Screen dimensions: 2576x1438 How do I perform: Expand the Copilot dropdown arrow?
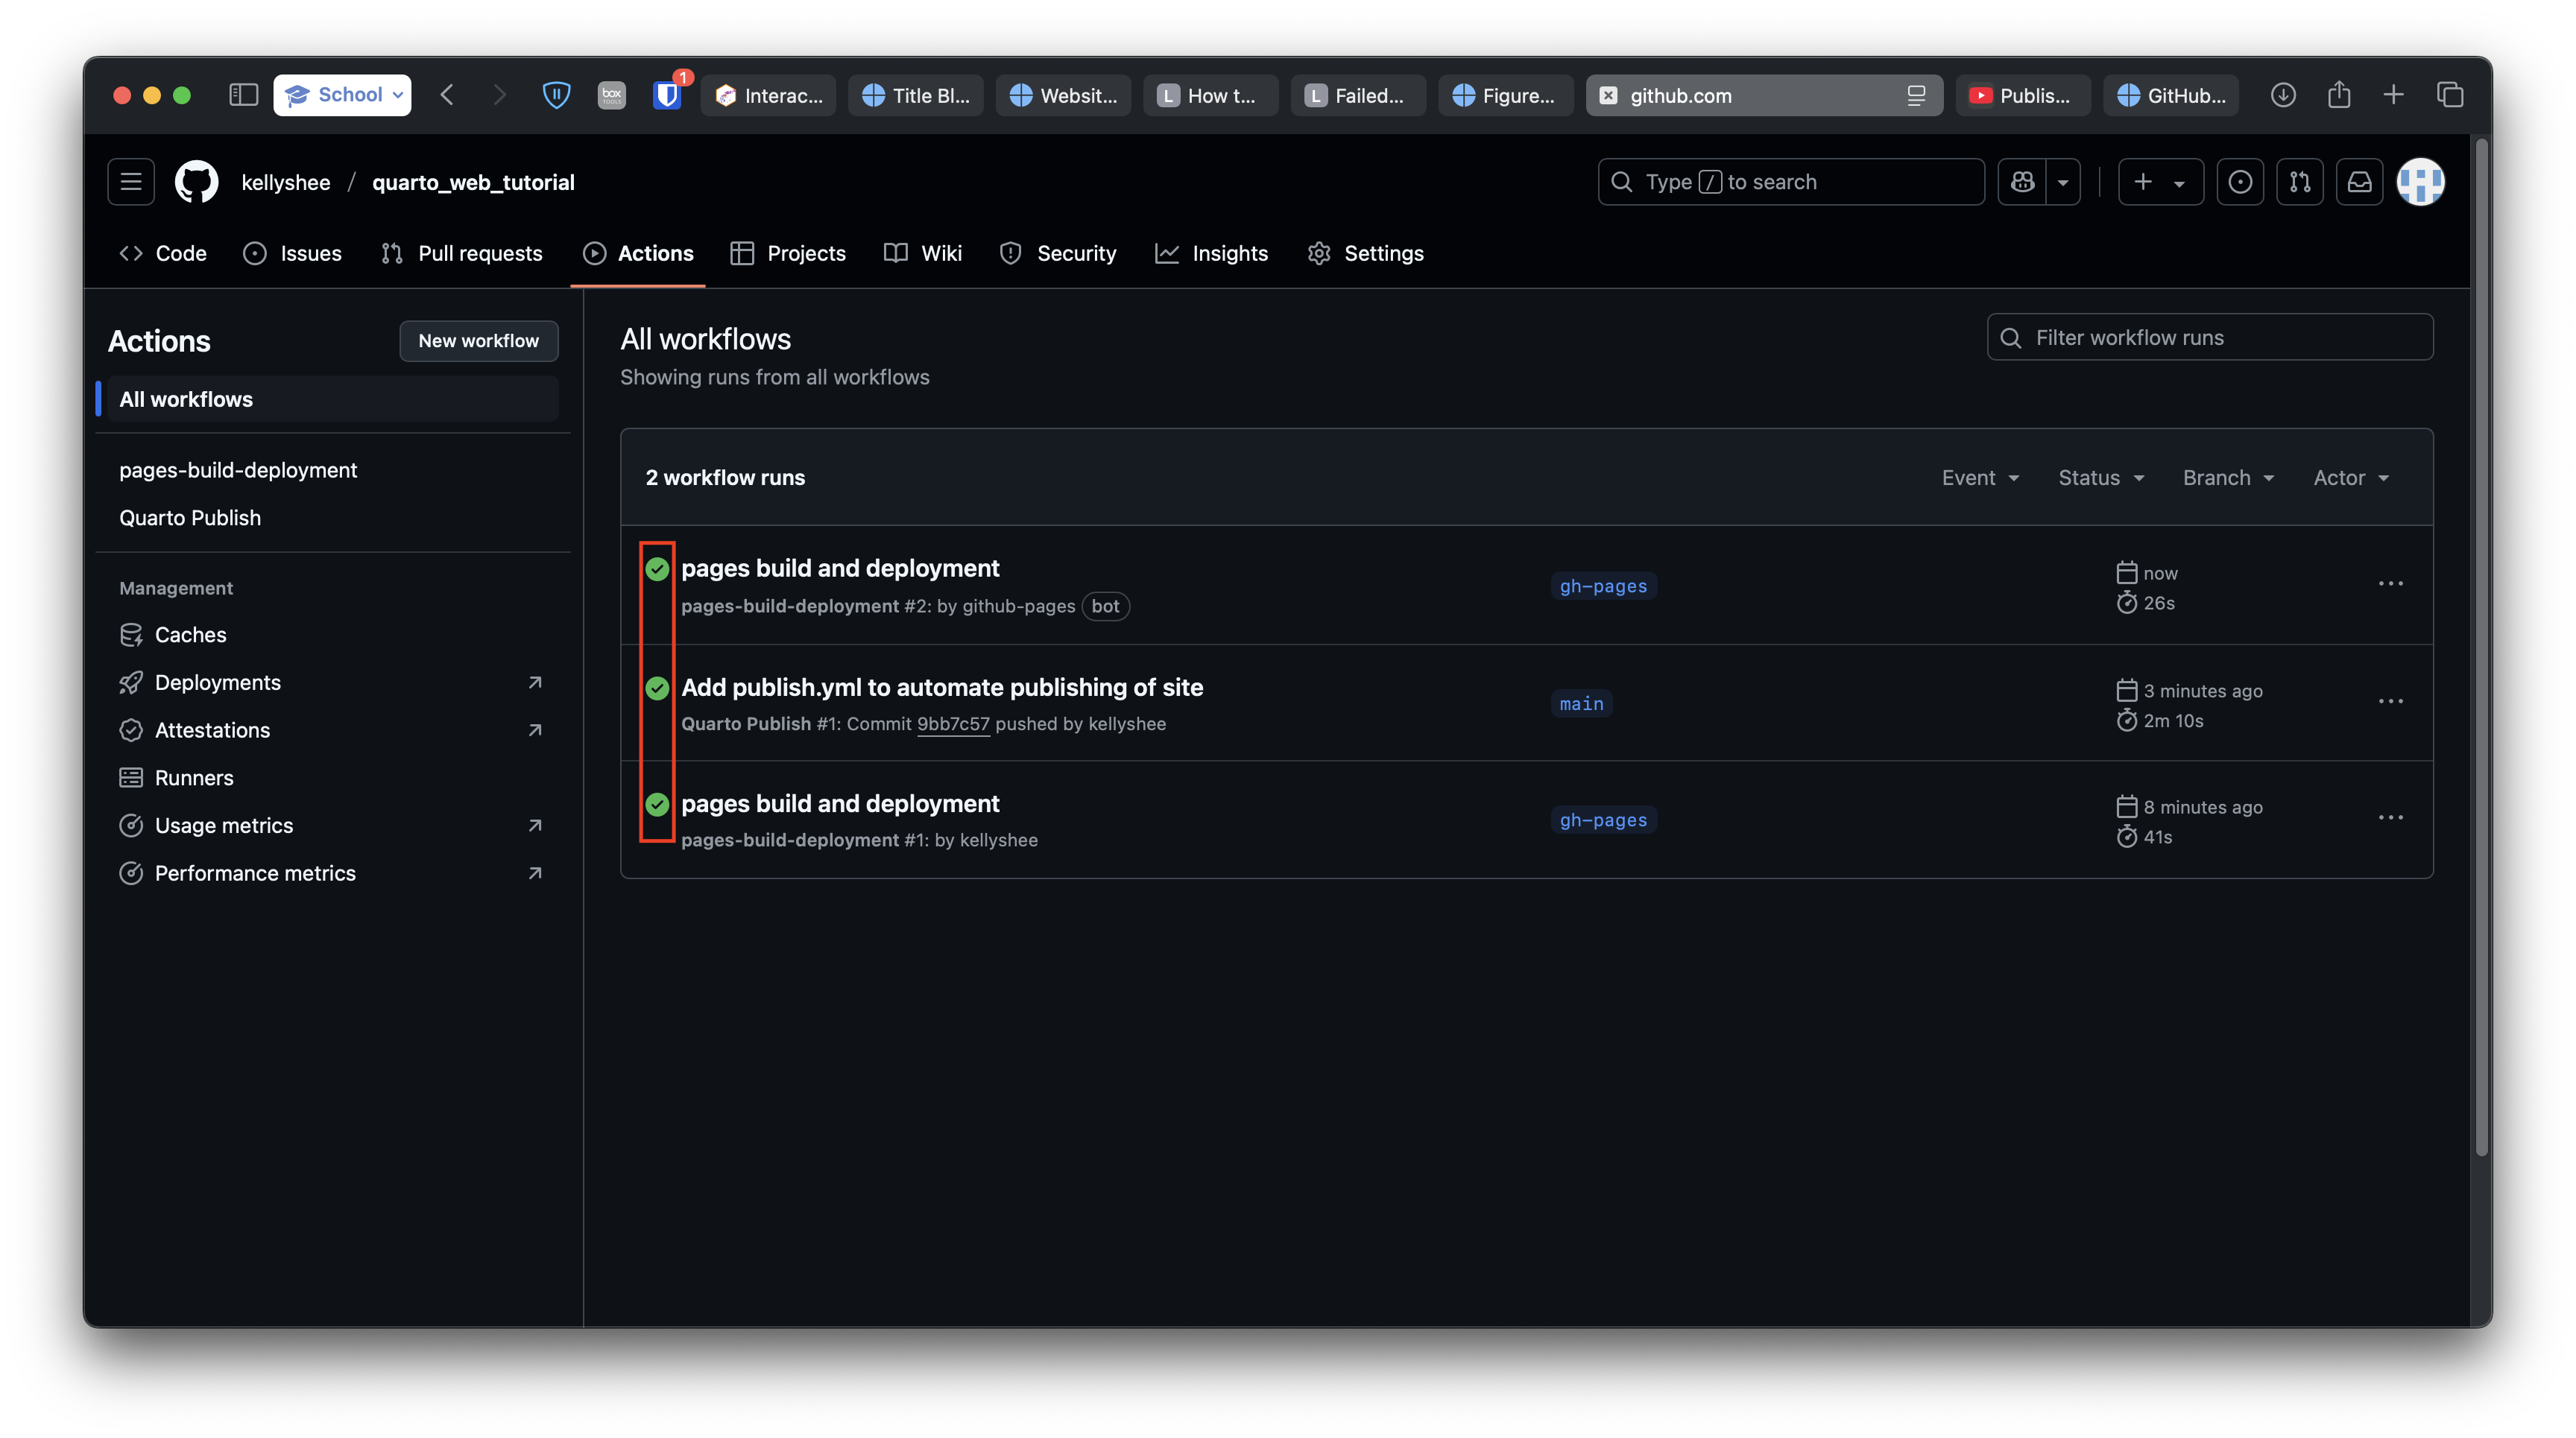(2063, 182)
